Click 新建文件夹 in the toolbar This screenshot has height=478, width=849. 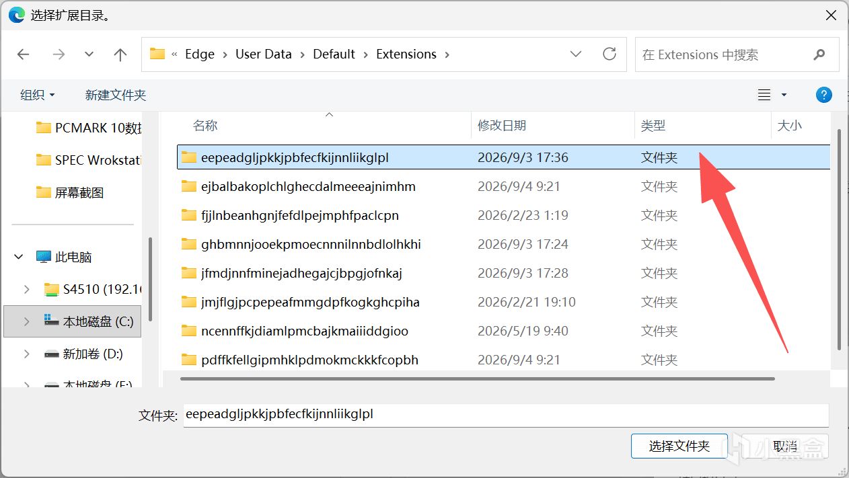pos(116,95)
